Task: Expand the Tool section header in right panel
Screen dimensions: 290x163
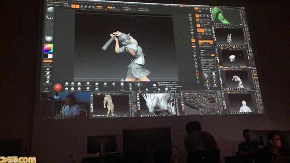Action: 202,58
